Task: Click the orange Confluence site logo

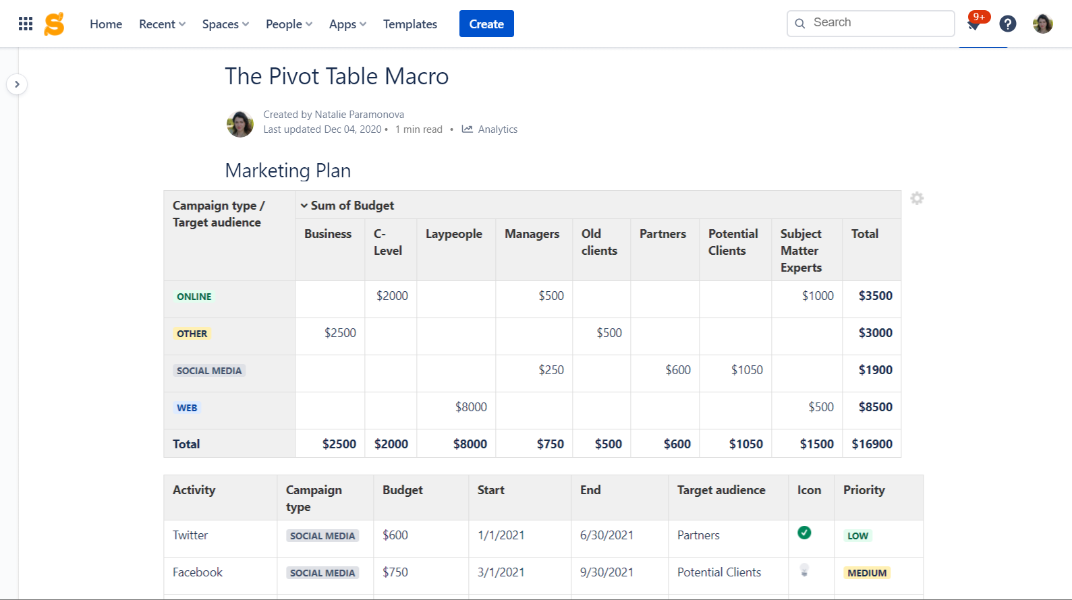Action: (54, 24)
